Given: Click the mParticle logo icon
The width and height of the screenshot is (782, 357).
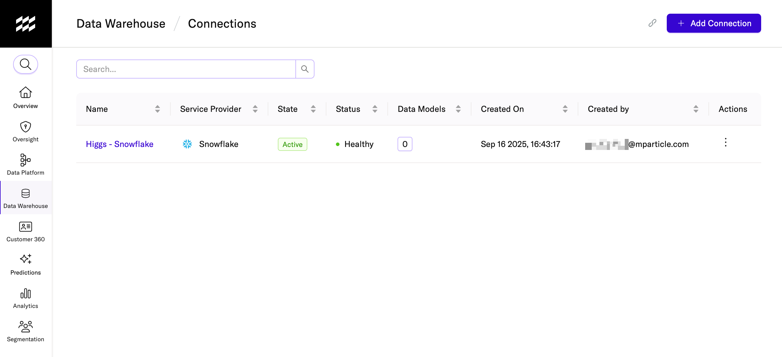Looking at the screenshot, I should click(26, 24).
